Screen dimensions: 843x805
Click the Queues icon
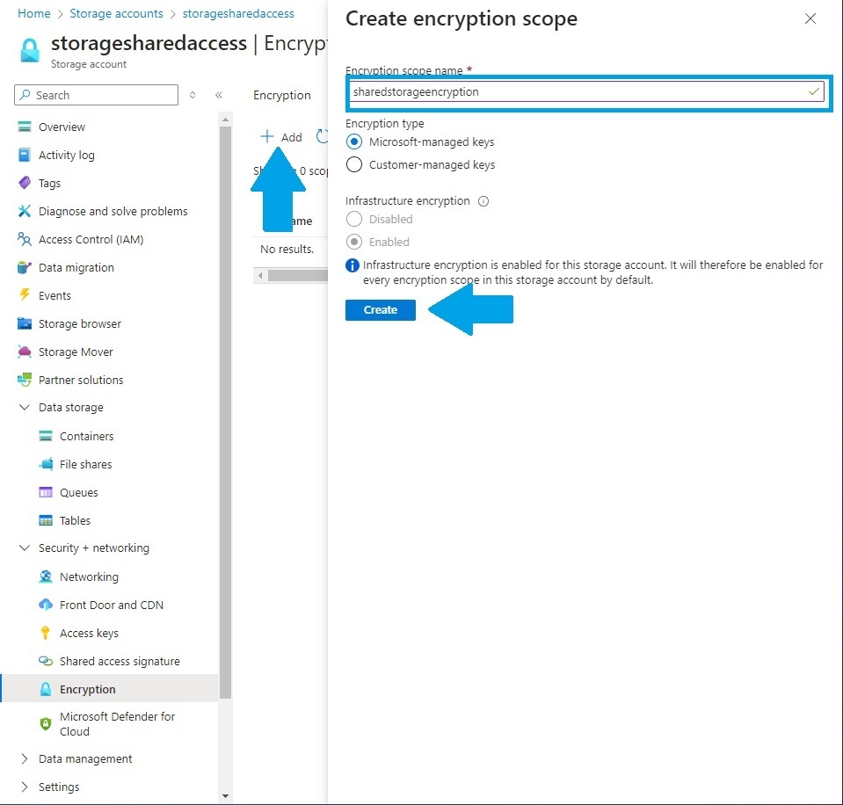[46, 492]
